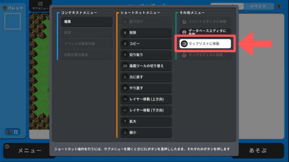The height and width of the screenshot is (162, 289).
Task: Select 編集 in the context menu
Action: [87, 22]
